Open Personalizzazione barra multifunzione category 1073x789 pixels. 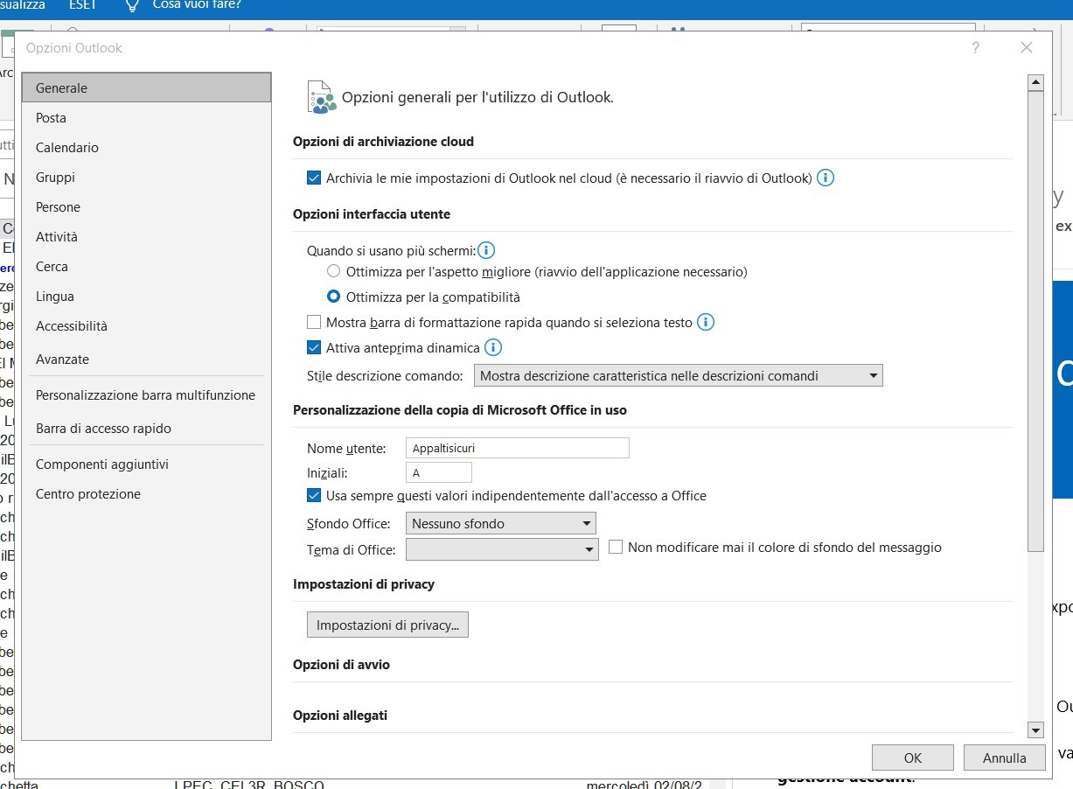(x=147, y=395)
